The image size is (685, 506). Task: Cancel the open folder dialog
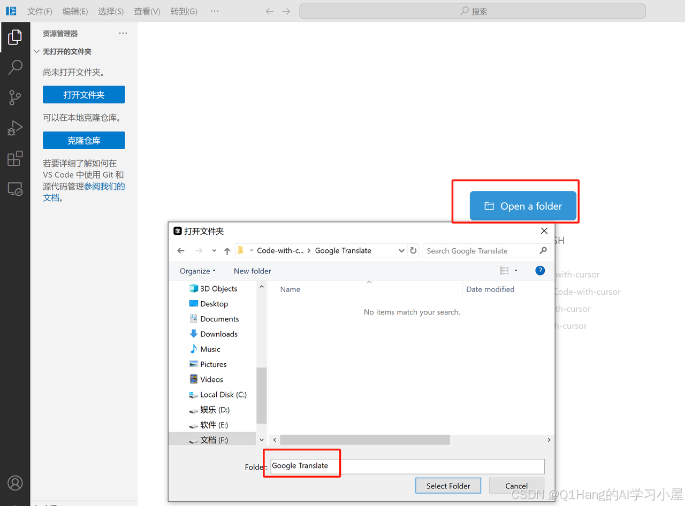coord(516,486)
